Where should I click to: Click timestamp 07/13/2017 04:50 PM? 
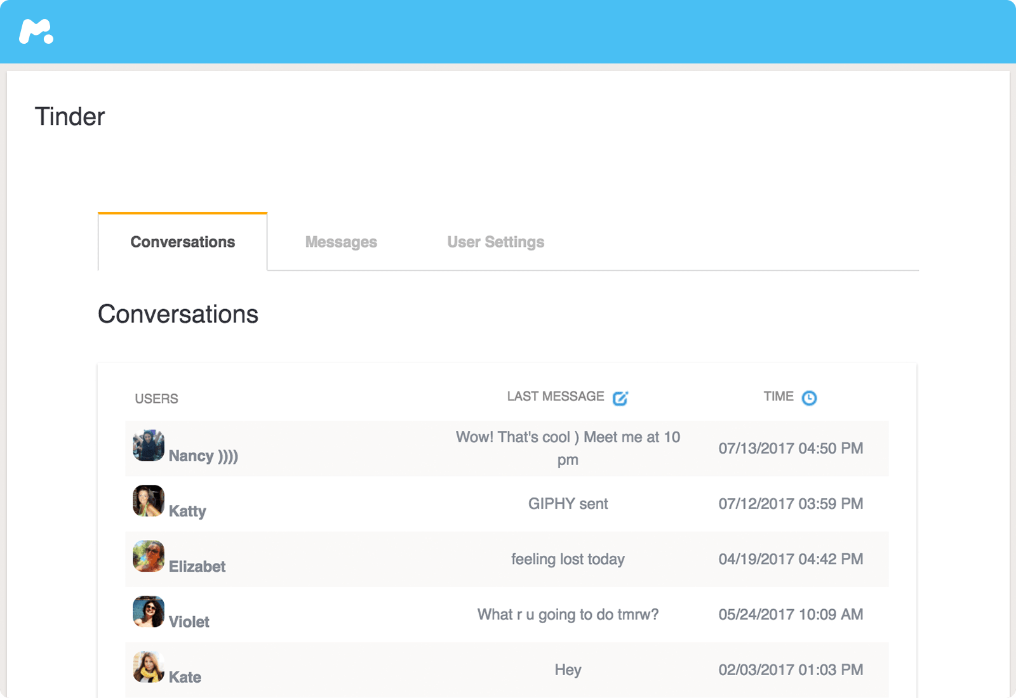pos(791,448)
